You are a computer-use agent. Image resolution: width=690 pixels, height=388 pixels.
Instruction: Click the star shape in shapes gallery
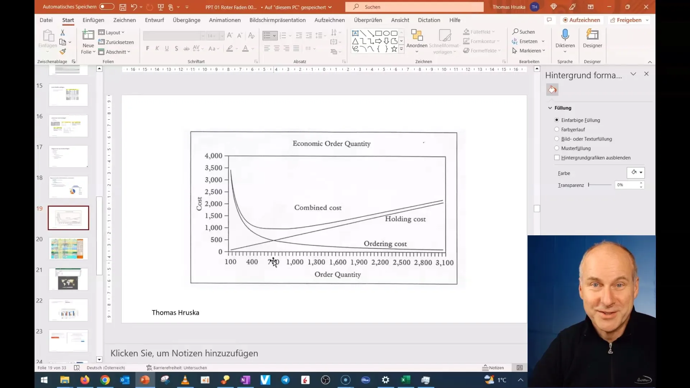394,49
